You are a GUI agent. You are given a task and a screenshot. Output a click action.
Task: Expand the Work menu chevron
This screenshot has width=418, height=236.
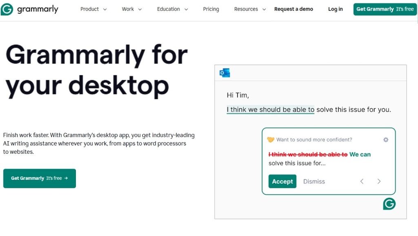pos(140,9)
